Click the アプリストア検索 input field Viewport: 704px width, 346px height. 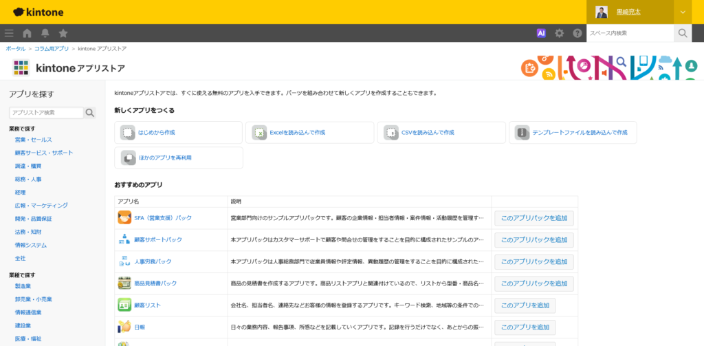tap(46, 113)
